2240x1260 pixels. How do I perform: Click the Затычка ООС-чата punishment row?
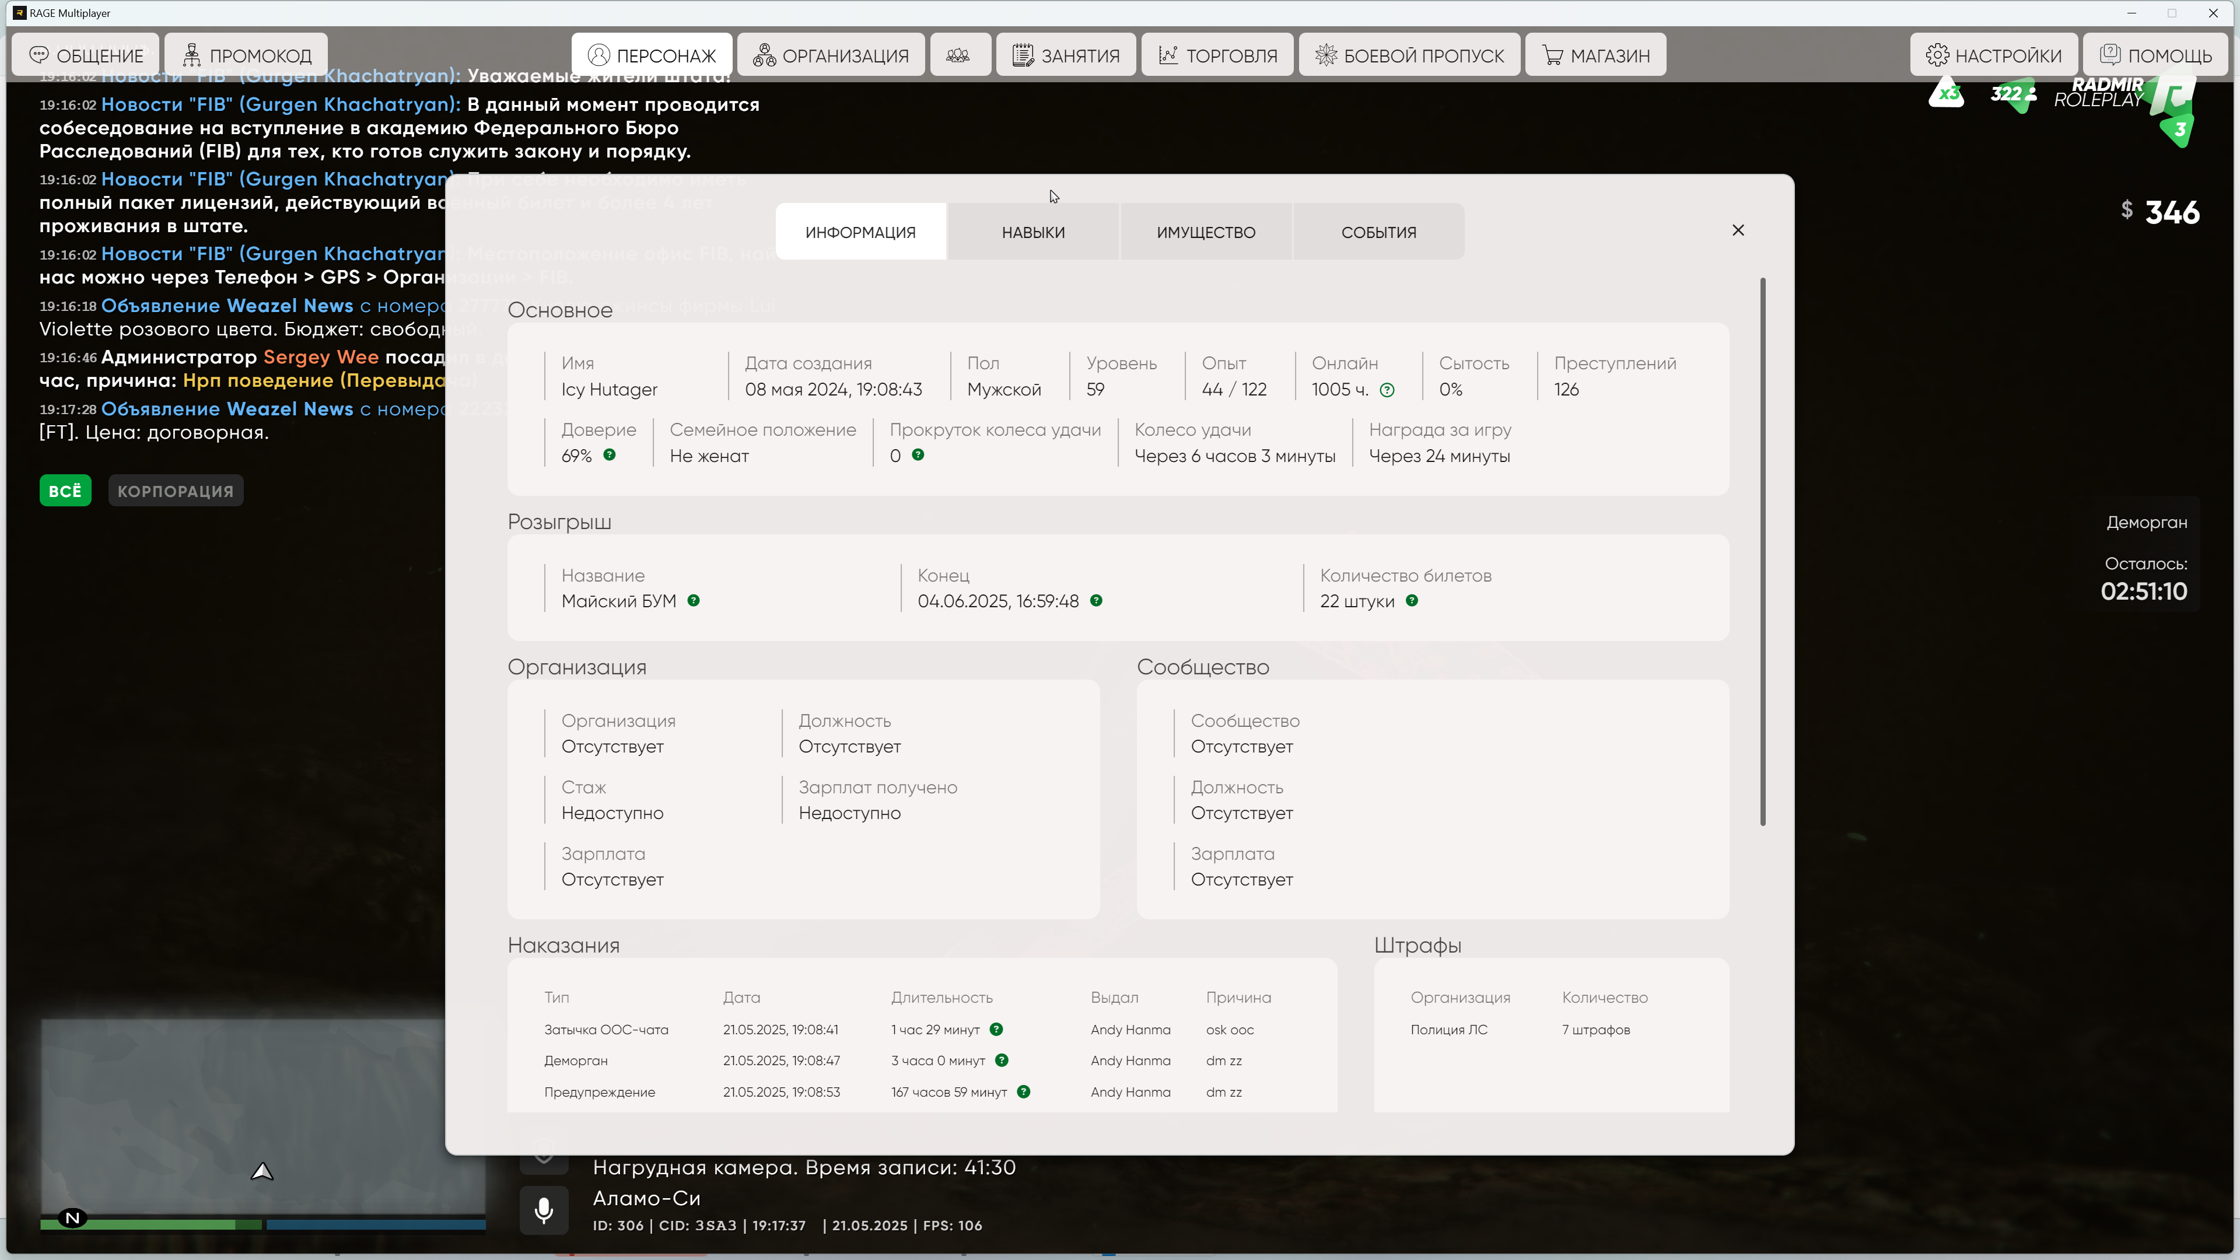click(x=922, y=1030)
